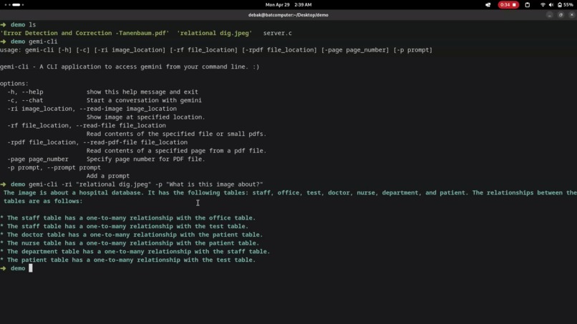The width and height of the screenshot is (577, 324).
Task: Open the battery 55% indicator
Action: click(x=566, y=5)
